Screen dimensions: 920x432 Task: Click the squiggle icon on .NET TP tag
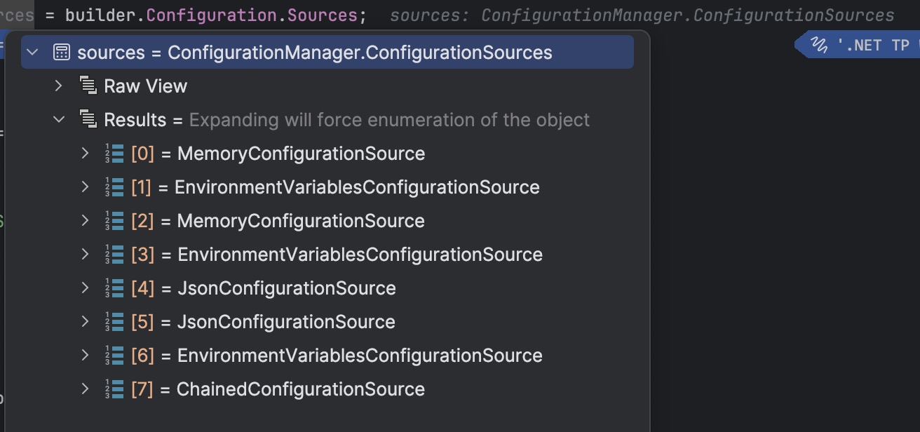(819, 46)
